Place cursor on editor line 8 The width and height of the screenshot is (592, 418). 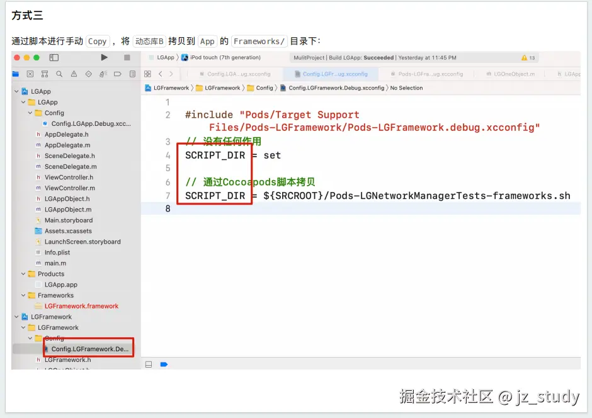pyautogui.click(x=361, y=208)
